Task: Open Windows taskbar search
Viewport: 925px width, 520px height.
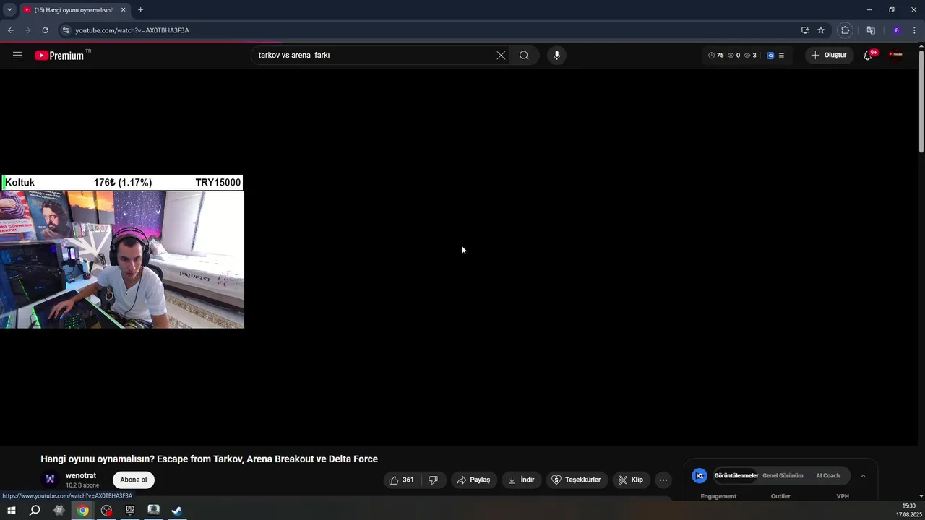Action: tap(35, 511)
